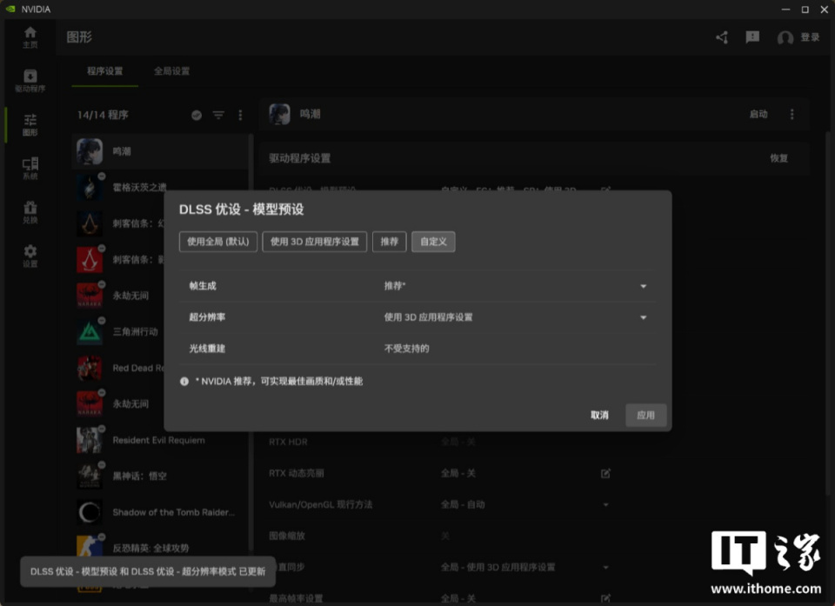Open the NVIDIA App home page
Screen dimensions: 835x606
pos(30,37)
